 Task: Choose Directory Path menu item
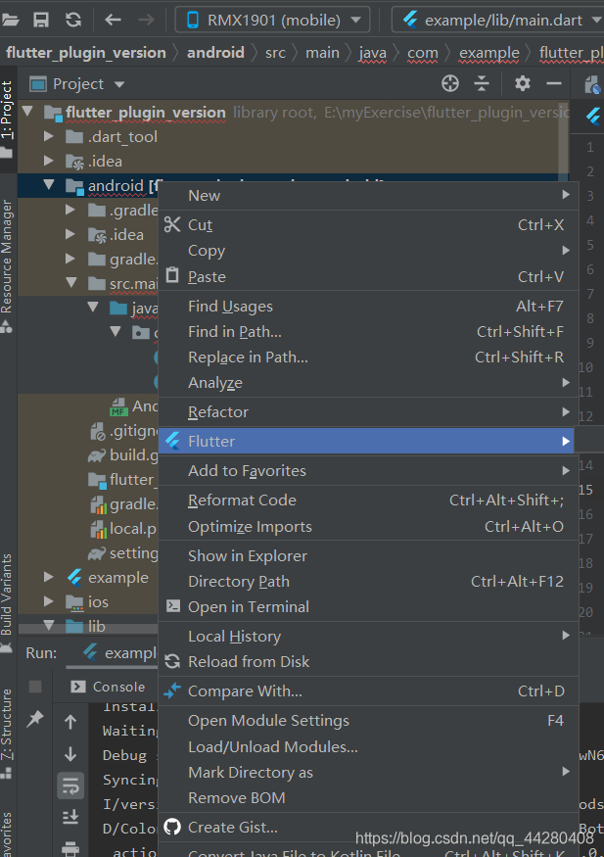point(368,582)
